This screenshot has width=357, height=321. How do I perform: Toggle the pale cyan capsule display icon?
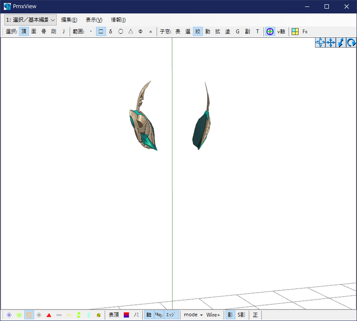click(89, 315)
